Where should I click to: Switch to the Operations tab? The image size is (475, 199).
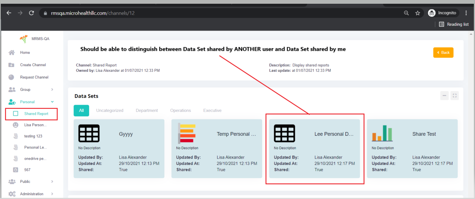pos(181,110)
